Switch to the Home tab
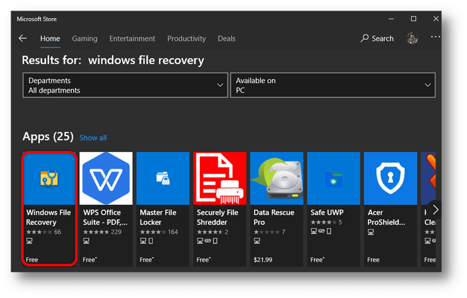 click(x=50, y=38)
